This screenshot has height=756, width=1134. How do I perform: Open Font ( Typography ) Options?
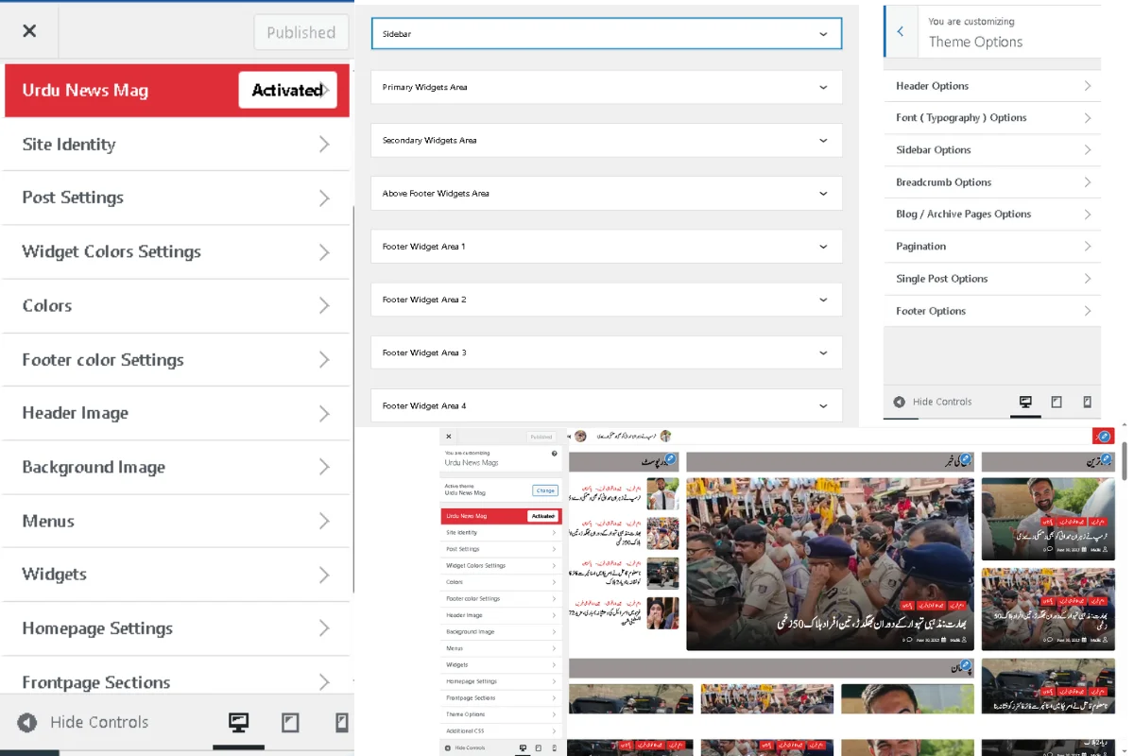[990, 118]
